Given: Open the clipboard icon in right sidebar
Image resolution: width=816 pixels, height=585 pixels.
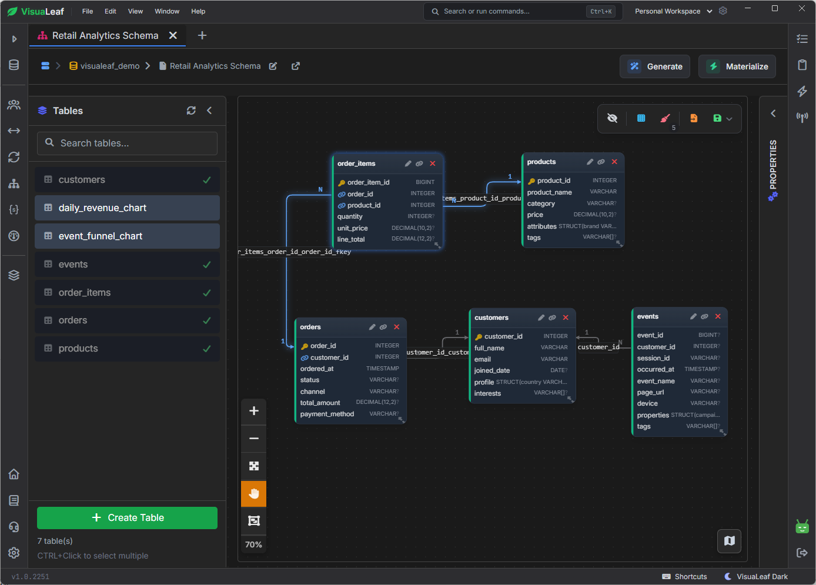Looking at the screenshot, I should tap(802, 65).
